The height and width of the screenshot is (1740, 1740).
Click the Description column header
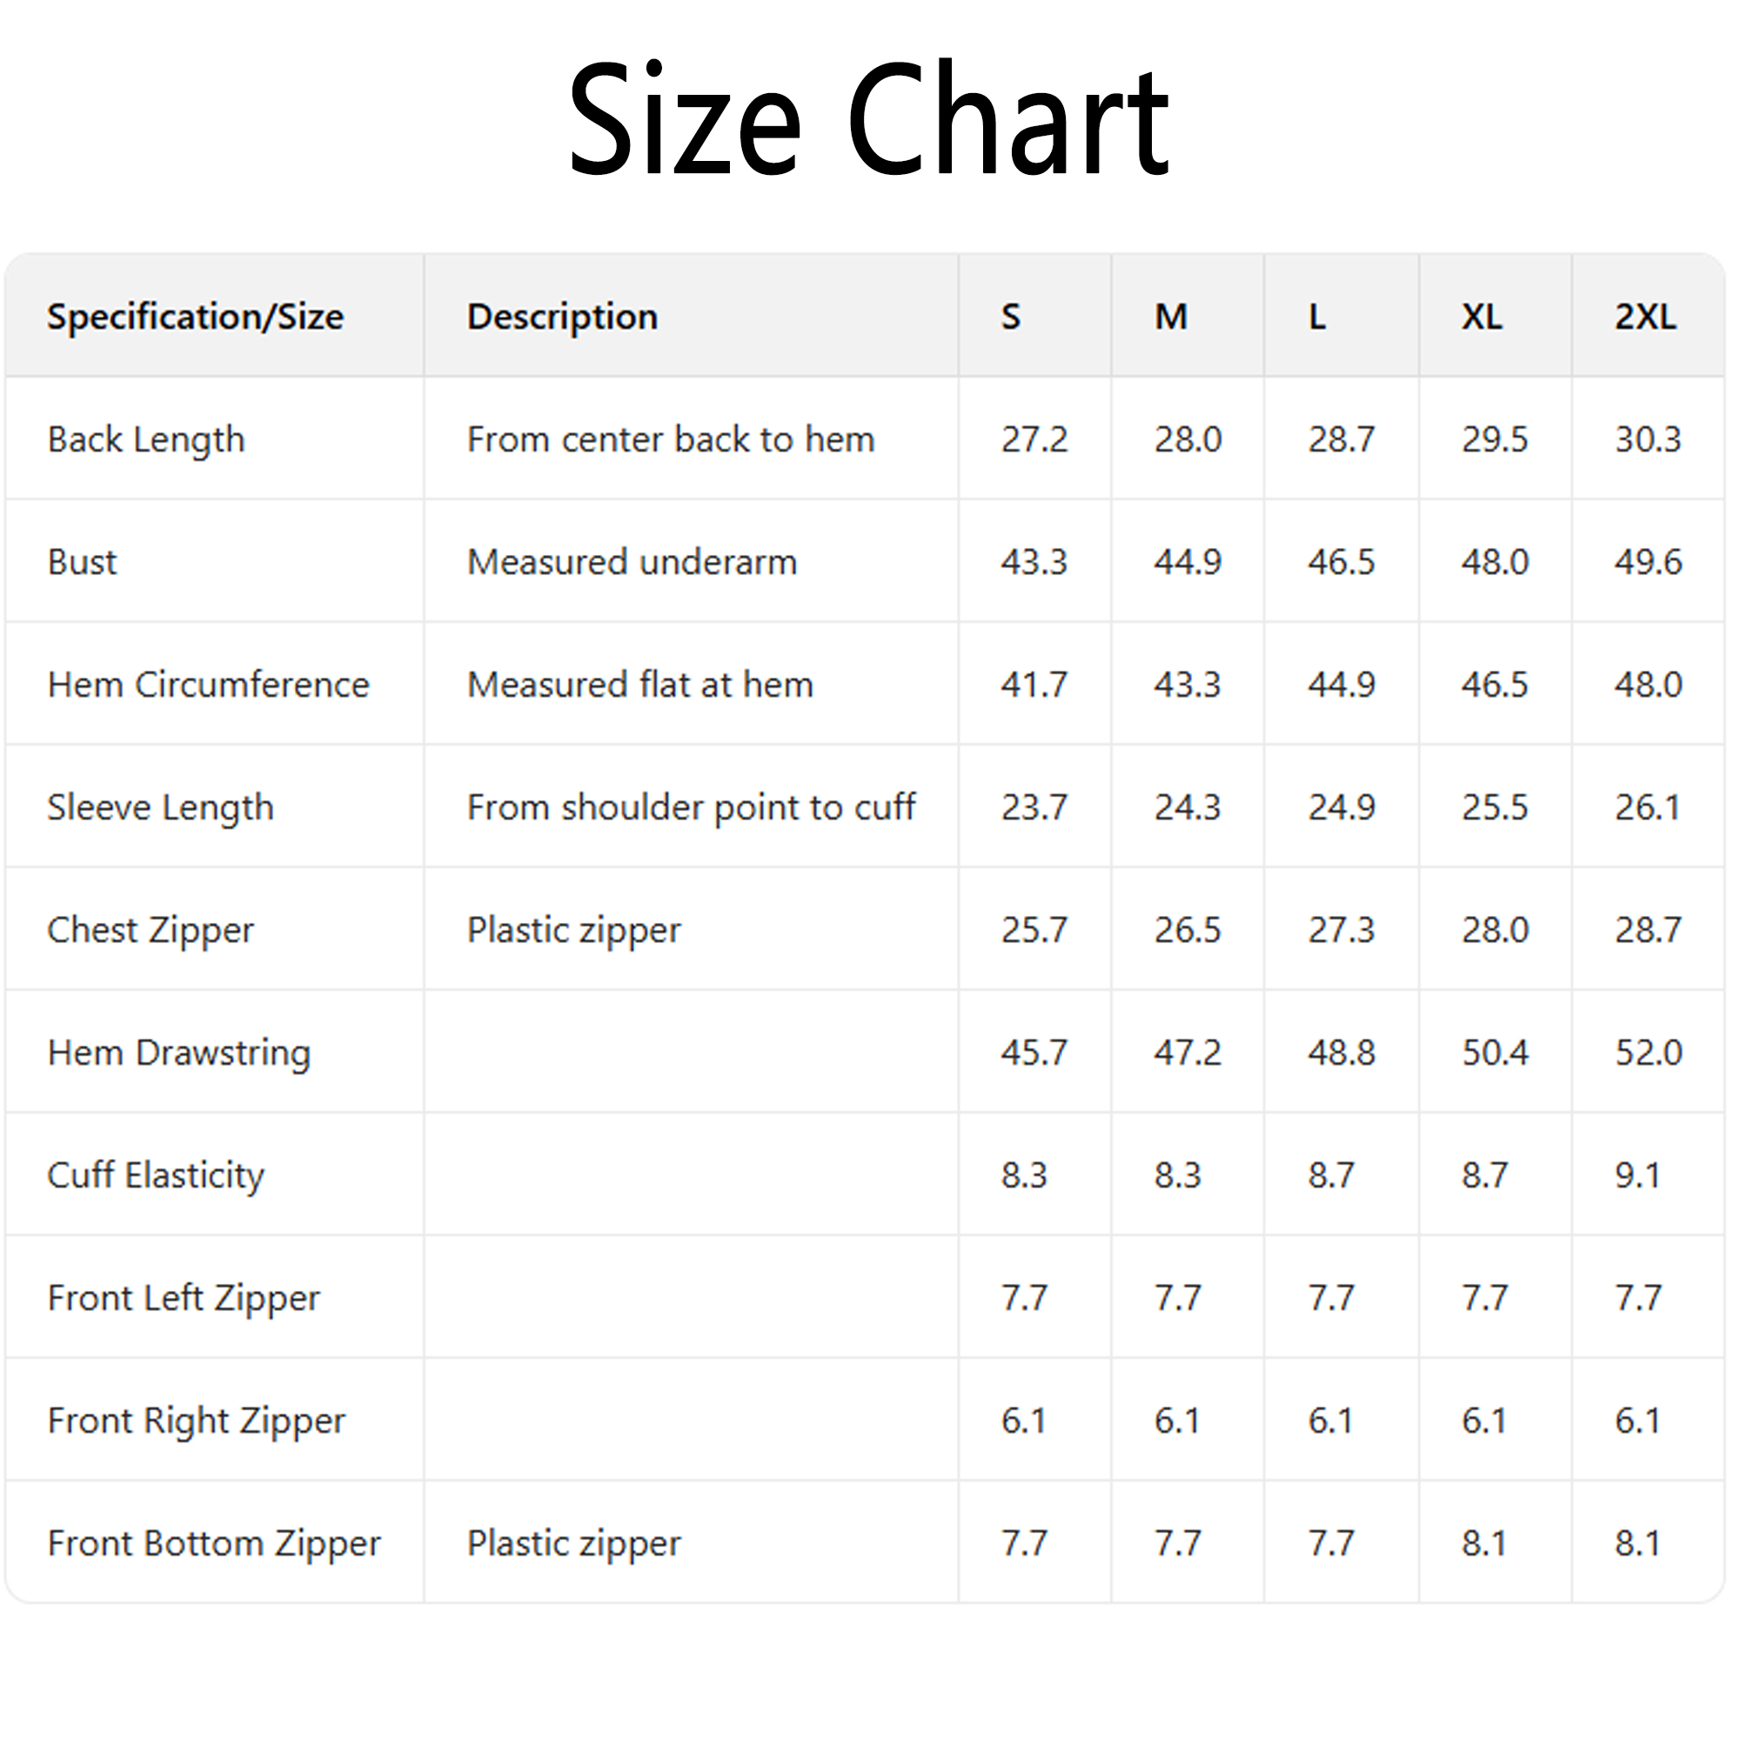point(562,317)
